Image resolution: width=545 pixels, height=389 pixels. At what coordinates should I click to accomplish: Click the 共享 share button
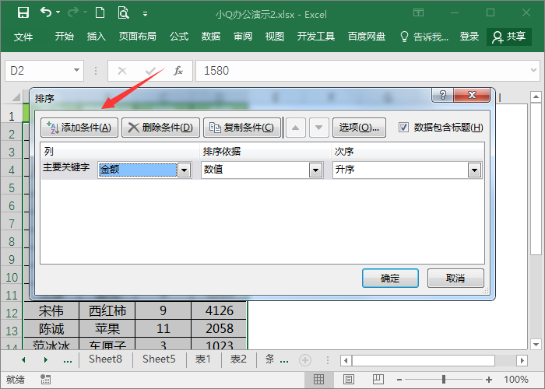pyautogui.click(x=509, y=37)
